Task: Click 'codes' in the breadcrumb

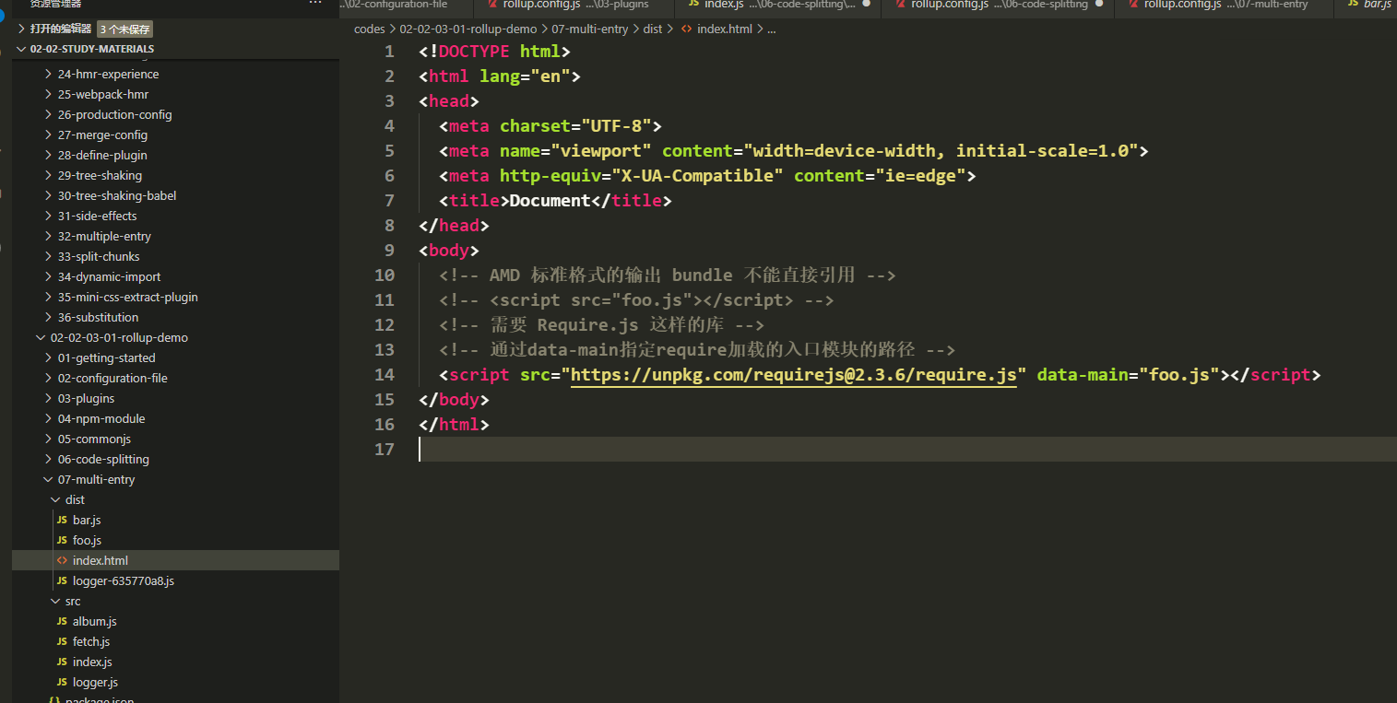Action: (x=369, y=29)
